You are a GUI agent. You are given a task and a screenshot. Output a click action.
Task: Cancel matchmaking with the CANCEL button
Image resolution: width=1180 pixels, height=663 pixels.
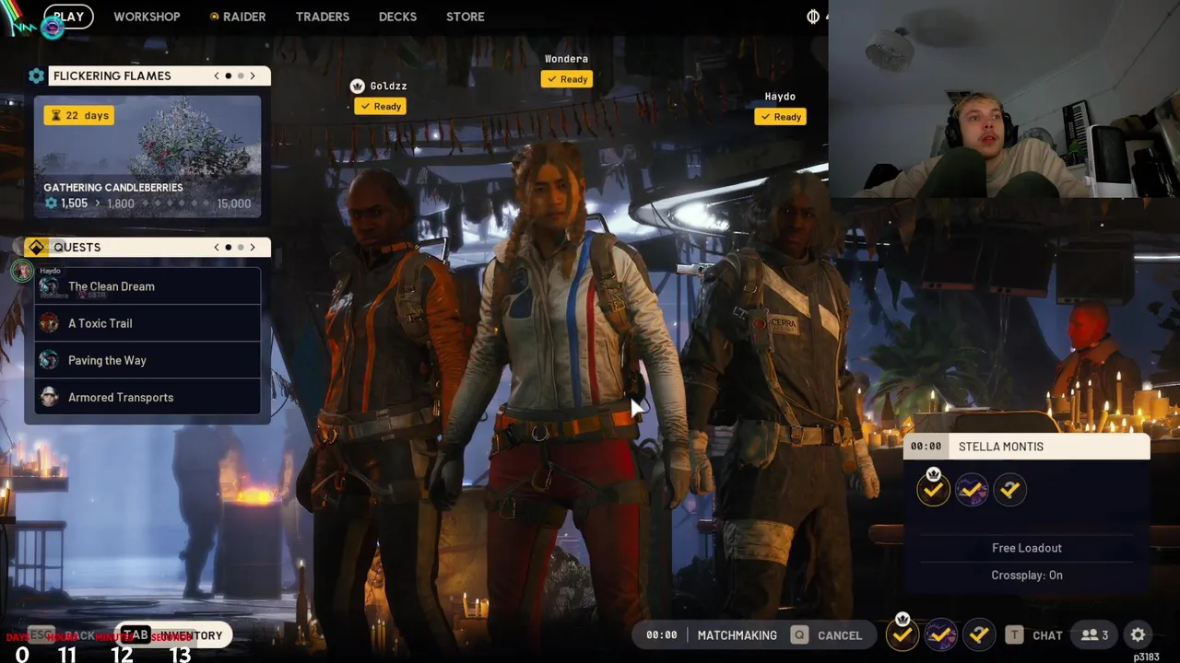tap(829, 635)
